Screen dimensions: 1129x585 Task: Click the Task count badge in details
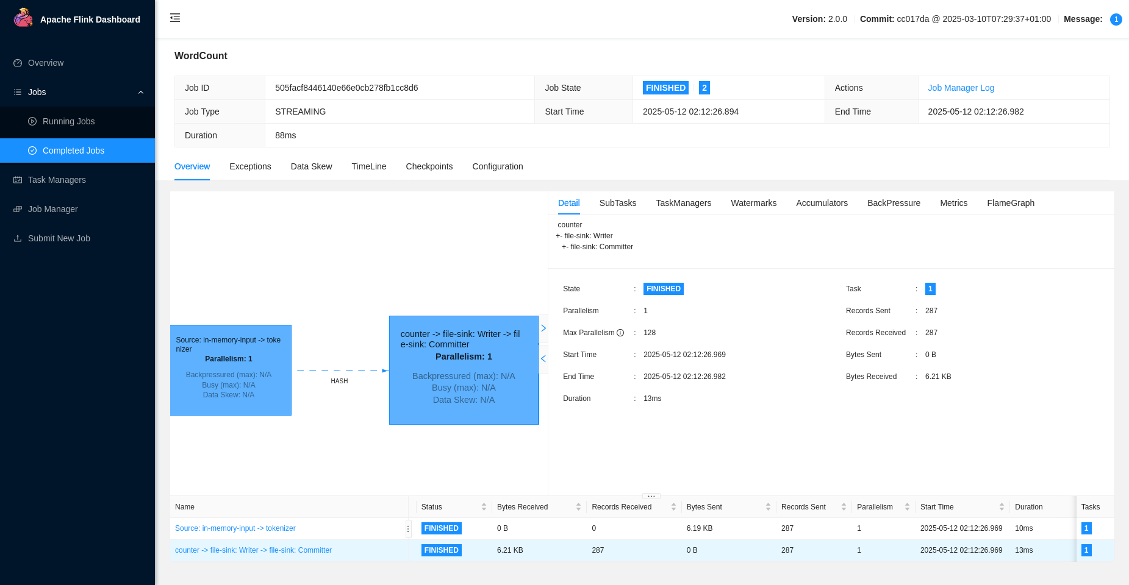pyautogui.click(x=930, y=289)
